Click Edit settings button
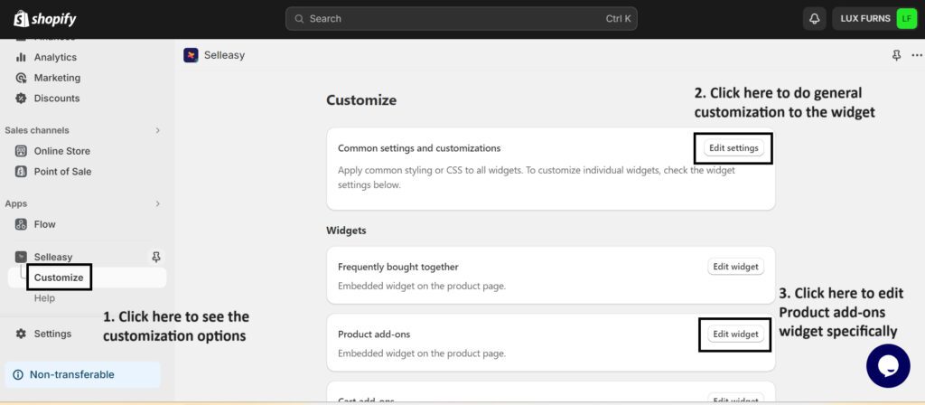 tap(733, 147)
